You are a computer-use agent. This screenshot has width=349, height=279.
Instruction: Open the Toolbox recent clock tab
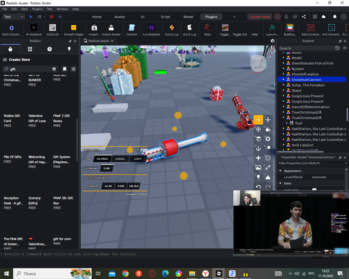(x=50, y=49)
